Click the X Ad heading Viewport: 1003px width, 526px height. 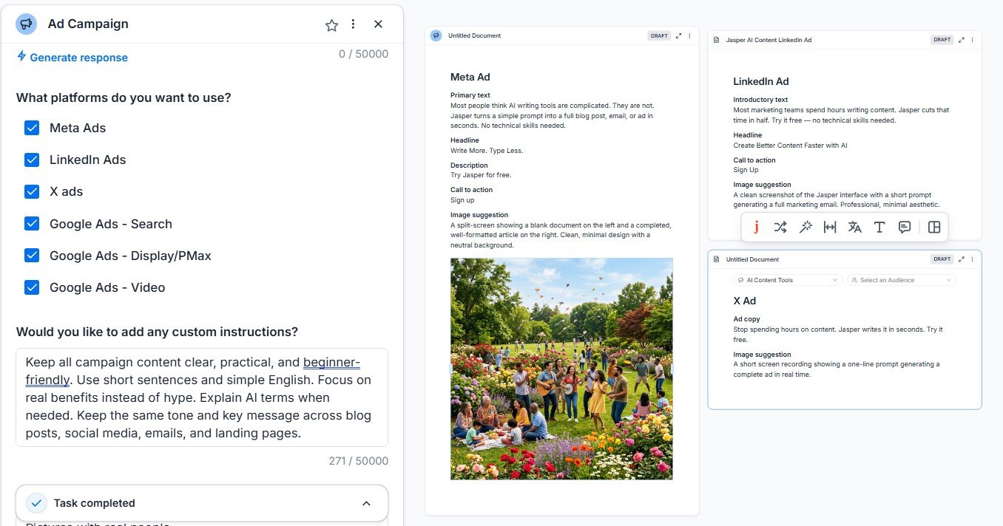tap(745, 301)
